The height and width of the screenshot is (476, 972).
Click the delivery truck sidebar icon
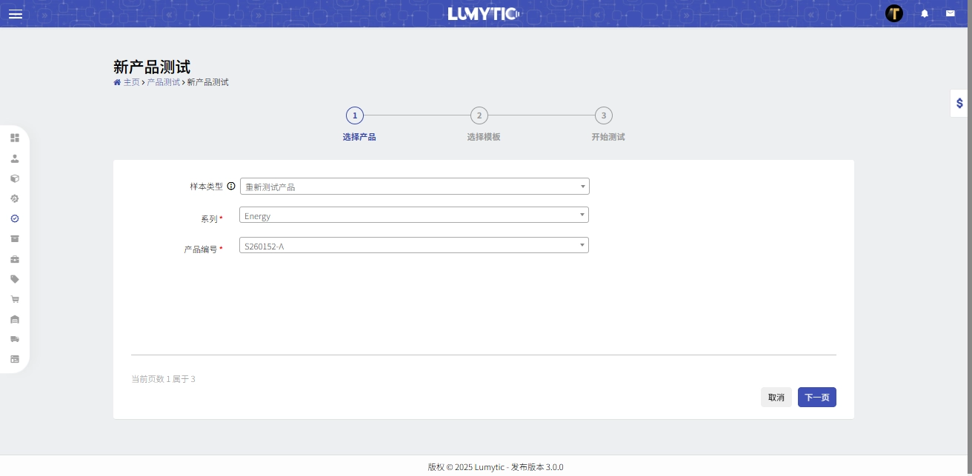[15, 339]
